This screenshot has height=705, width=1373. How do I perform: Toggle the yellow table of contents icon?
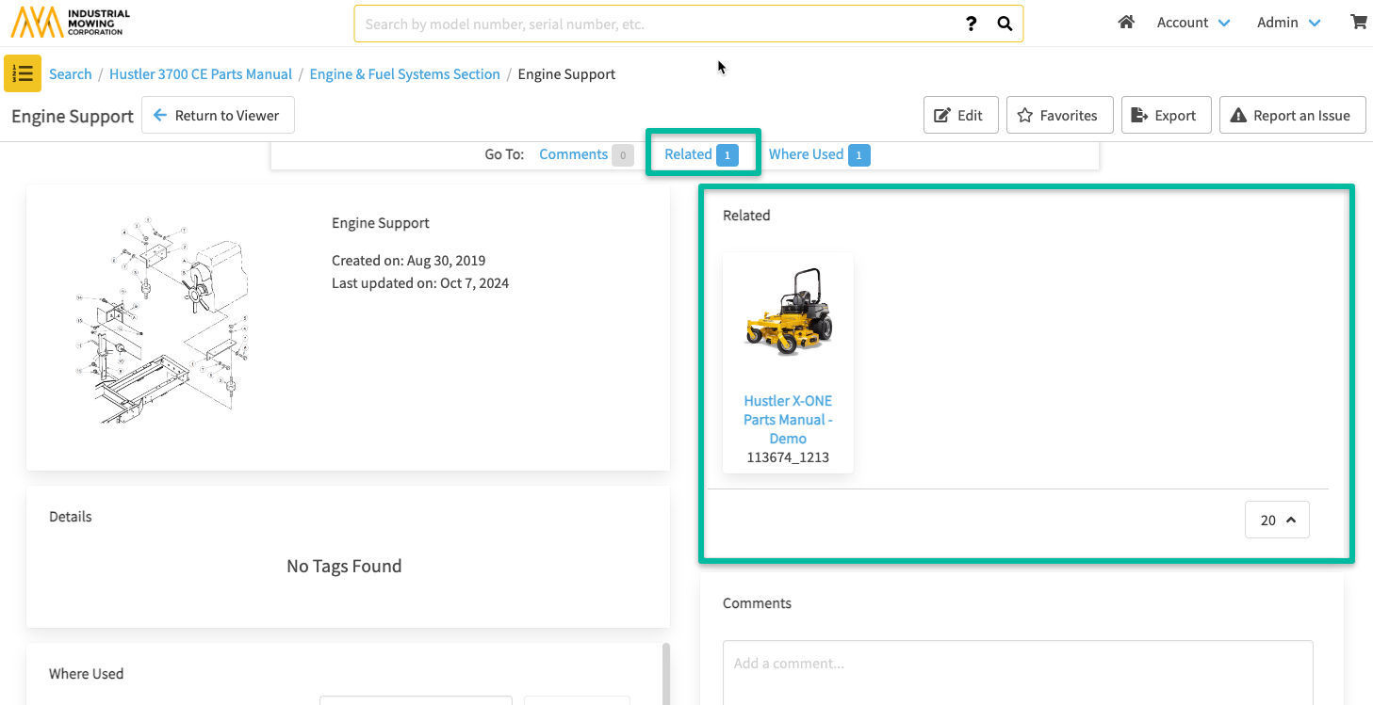click(x=23, y=73)
